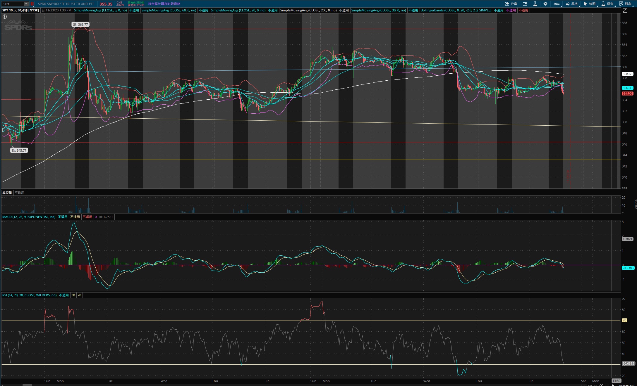
Task: Click the high 366.77 price bubble
Action: (x=80, y=25)
